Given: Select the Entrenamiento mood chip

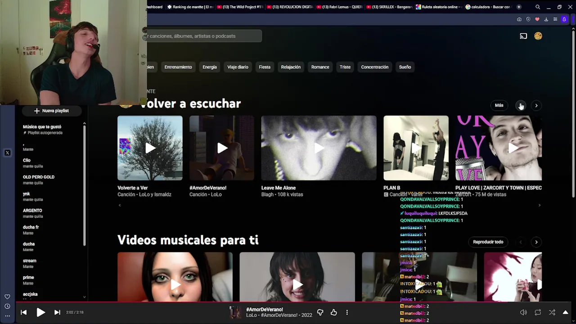Looking at the screenshot, I should point(178,67).
